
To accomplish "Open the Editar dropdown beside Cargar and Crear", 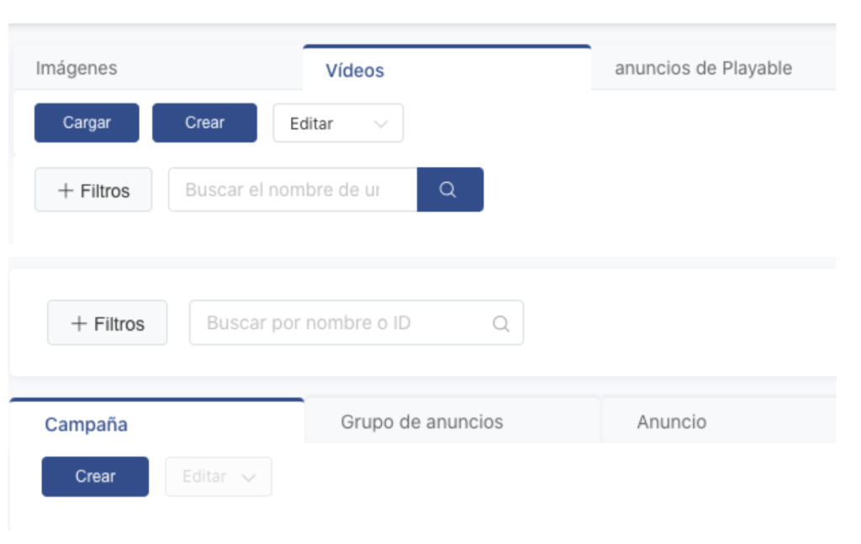I will [338, 123].
